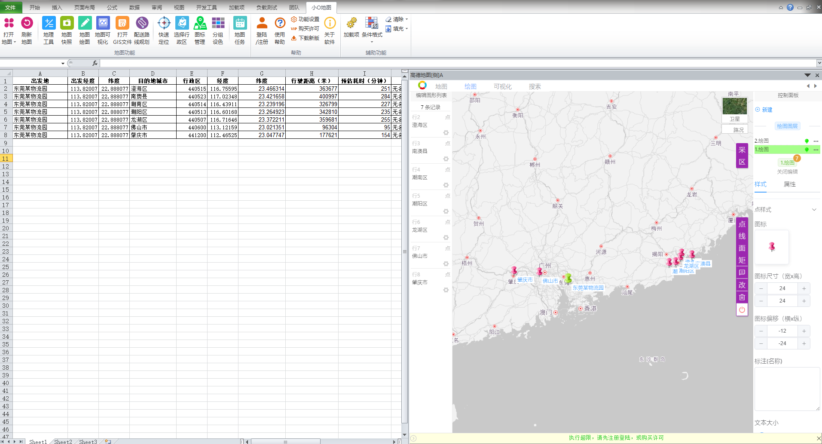
Task: Click the pink pushpin icon preview
Action: click(x=772, y=247)
